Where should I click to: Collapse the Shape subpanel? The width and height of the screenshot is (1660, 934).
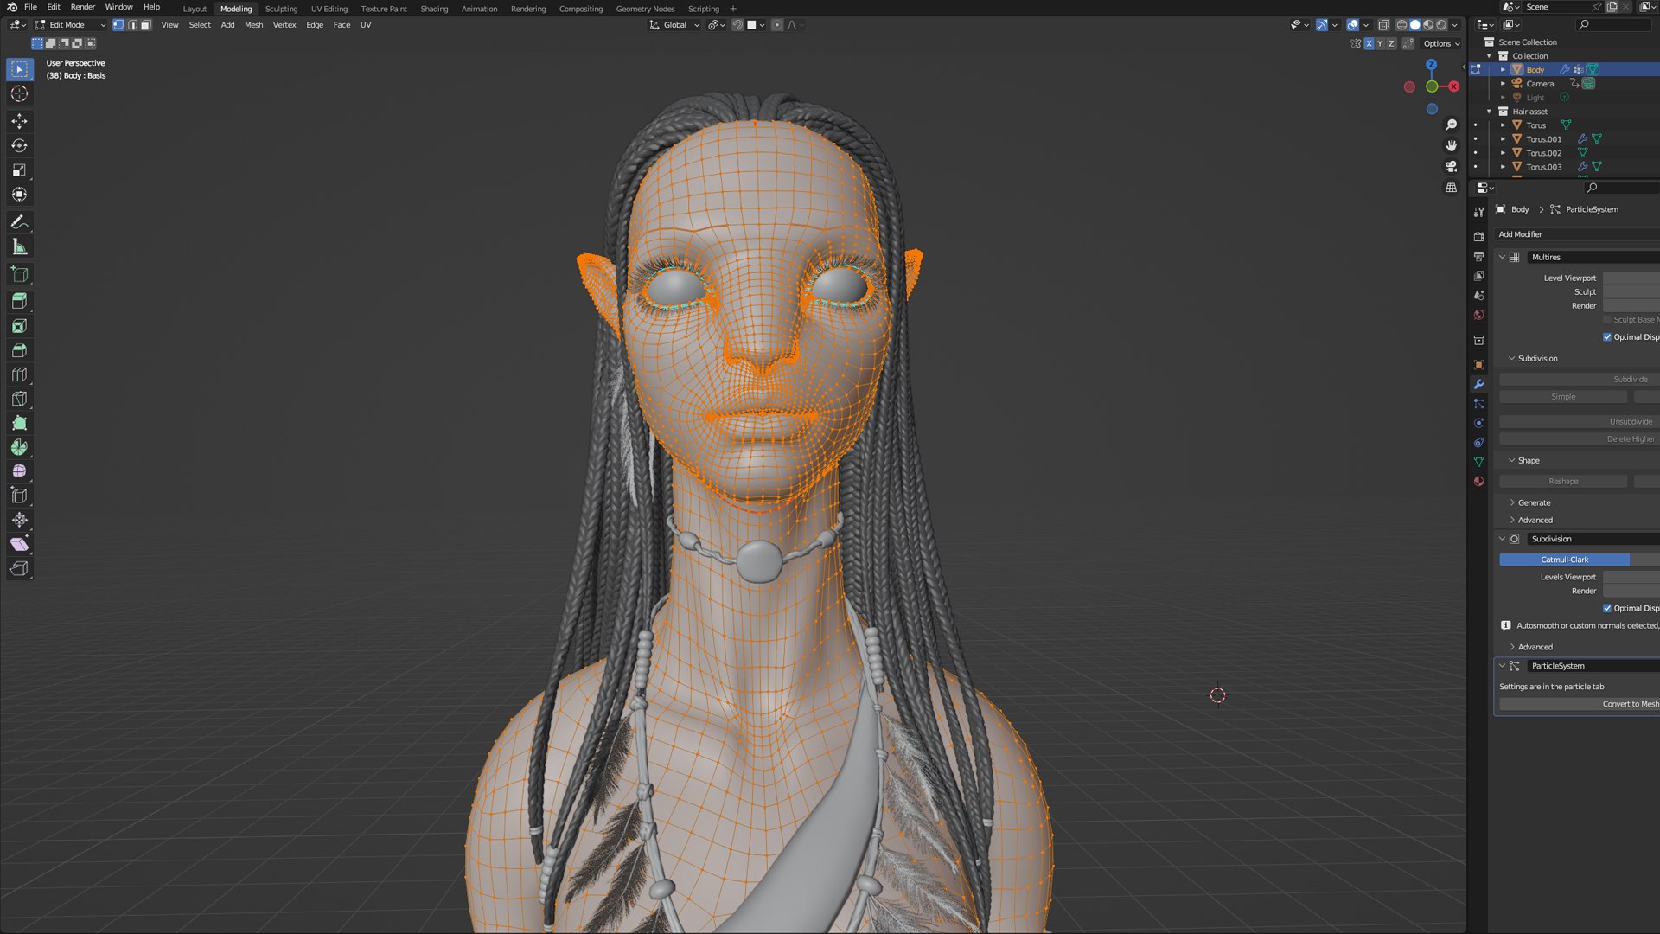point(1512,460)
